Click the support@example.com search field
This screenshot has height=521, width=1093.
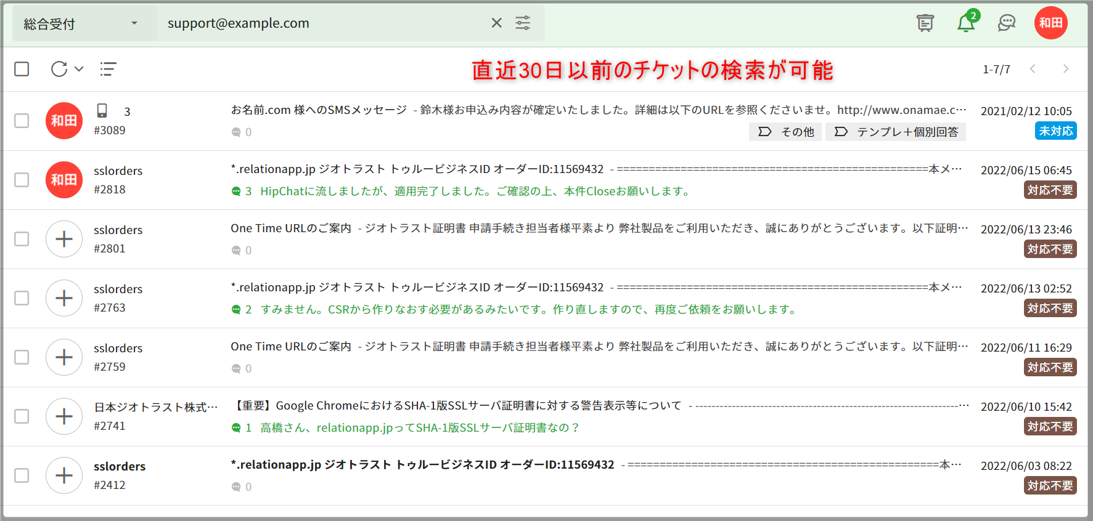tap(321, 23)
